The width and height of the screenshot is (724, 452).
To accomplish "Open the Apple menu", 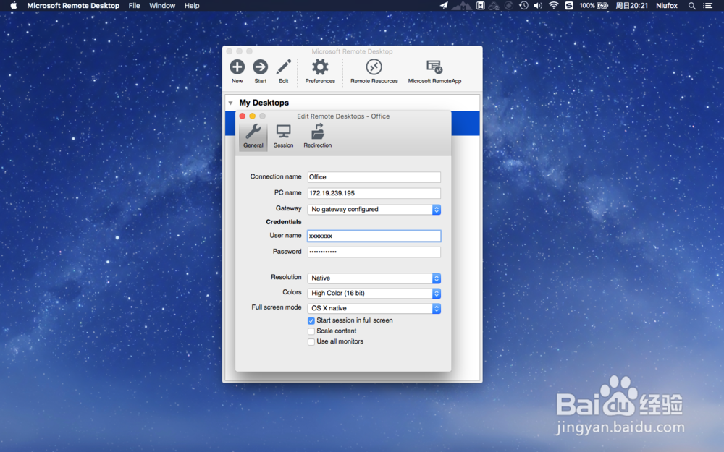I will point(13,6).
